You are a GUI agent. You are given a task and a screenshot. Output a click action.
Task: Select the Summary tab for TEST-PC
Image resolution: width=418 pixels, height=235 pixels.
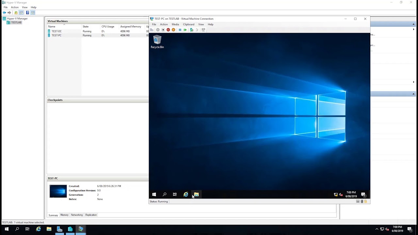coord(53,215)
